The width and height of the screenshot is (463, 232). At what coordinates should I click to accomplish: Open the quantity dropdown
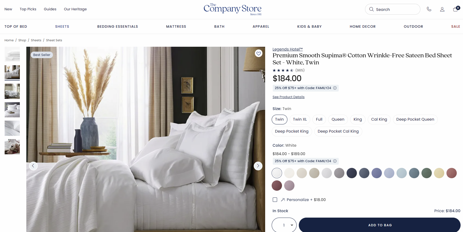284,225
